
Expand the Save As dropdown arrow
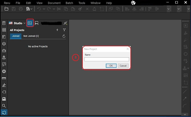tap(31, 9)
